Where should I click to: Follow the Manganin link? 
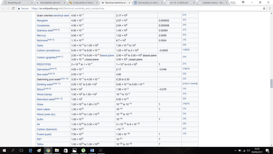tap(42, 21)
